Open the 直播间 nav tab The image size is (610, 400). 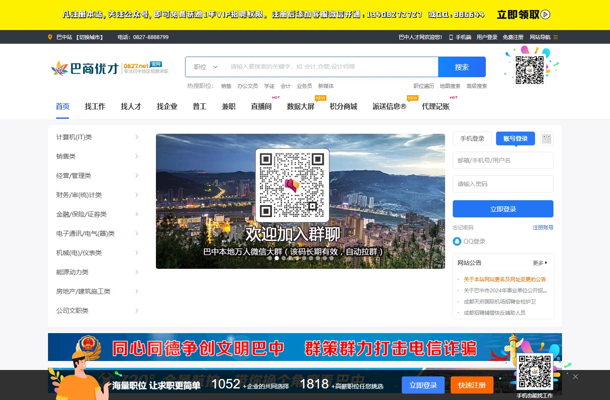pos(261,106)
